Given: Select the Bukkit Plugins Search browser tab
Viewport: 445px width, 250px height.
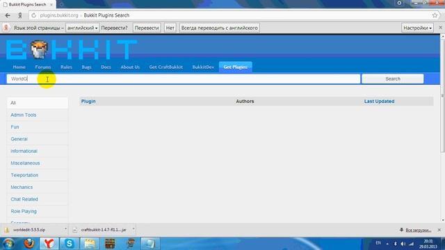Looking at the screenshot, I should pos(27,5).
